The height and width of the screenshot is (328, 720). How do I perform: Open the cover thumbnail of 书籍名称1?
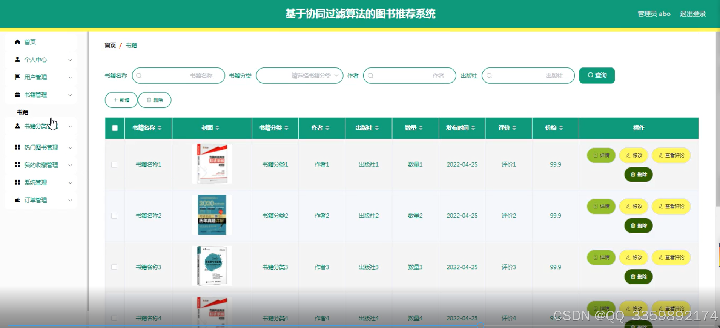tap(212, 164)
